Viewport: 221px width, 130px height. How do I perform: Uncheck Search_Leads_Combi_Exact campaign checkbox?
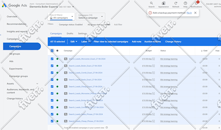[x=52, y=73]
